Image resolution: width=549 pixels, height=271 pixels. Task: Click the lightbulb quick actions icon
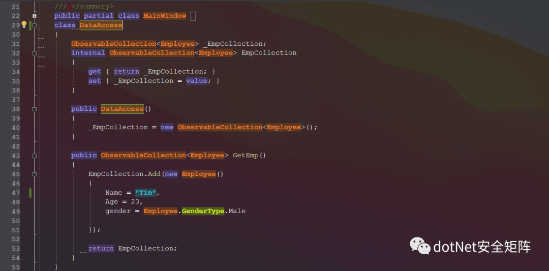(24, 24)
